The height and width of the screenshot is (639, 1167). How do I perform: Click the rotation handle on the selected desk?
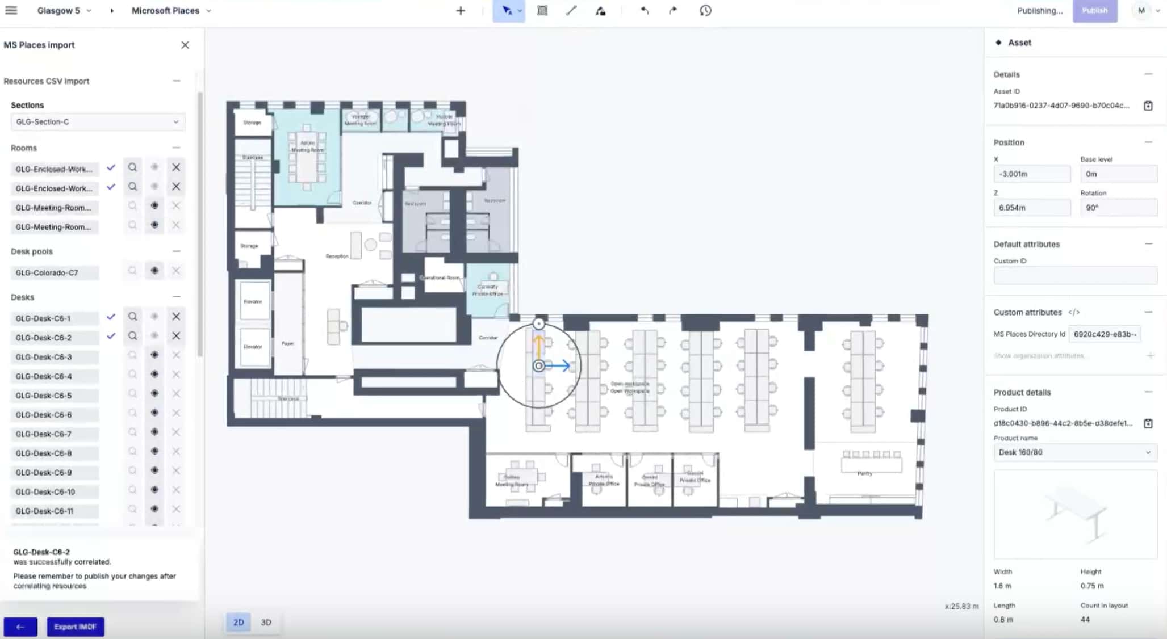[x=538, y=324]
